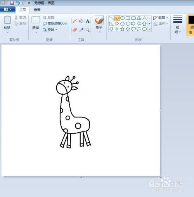194x197 pixels.
Task: Choose the Five-point star shape
Action: pyautogui.click(x=122, y=29)
